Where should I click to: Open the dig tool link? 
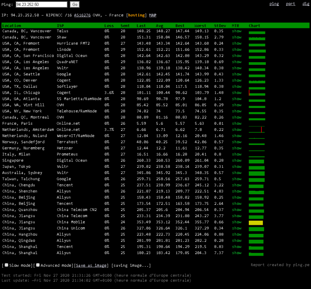click(x=306, y=4)
